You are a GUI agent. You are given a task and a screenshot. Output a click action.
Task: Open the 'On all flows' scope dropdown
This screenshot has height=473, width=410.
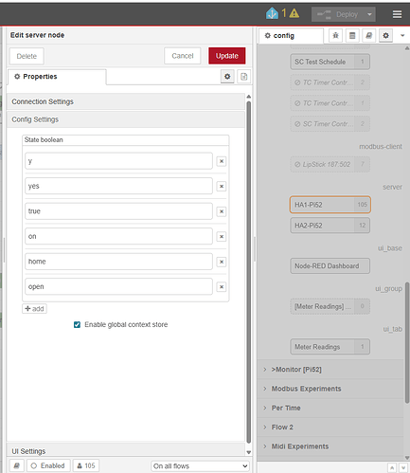click(200, 466)
